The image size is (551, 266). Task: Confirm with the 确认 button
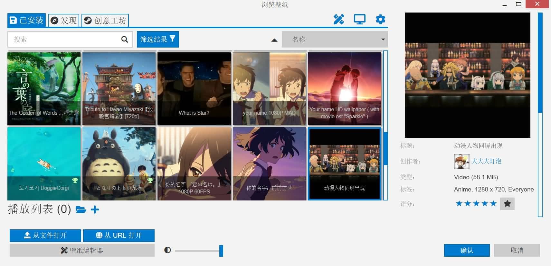coord(467,251)
